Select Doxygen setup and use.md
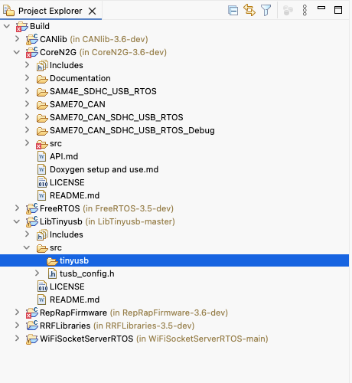Screen dimensions: 352x383 click(104, 169)
